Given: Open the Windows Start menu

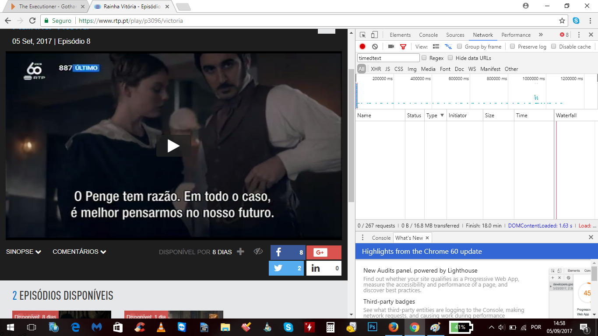Looking at the screenshot, I should [x=10, y=327].
